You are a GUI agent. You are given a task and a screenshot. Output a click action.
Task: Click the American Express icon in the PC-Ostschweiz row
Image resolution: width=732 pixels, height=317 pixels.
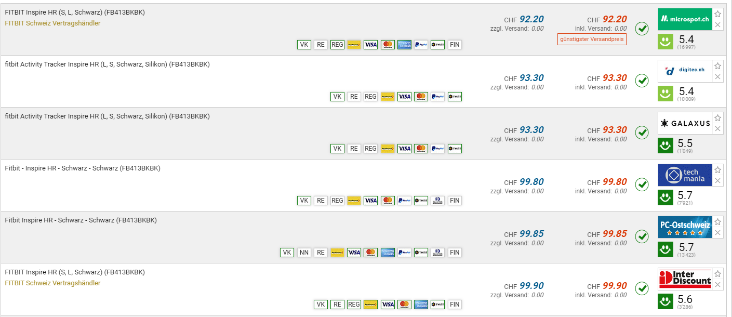(x=388, y=253)
